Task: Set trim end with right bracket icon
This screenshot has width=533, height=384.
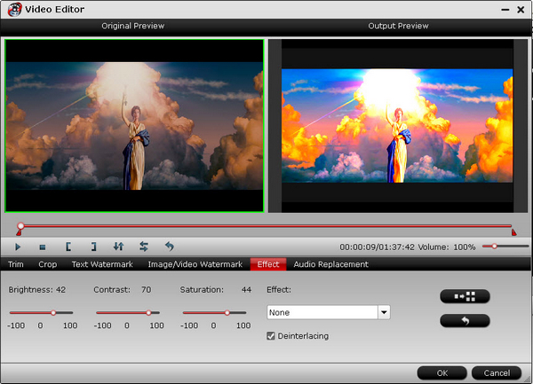Action: point(93,247)
